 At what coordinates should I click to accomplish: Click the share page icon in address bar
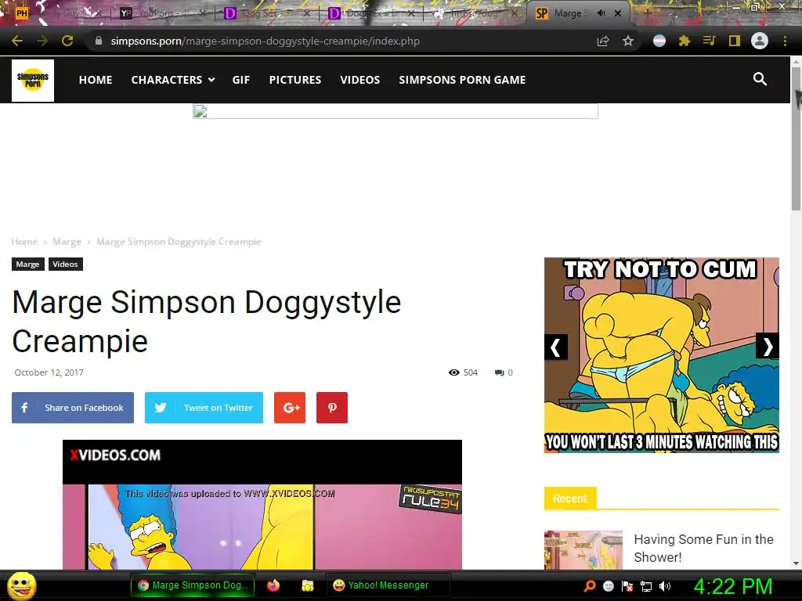pos(603,41)
